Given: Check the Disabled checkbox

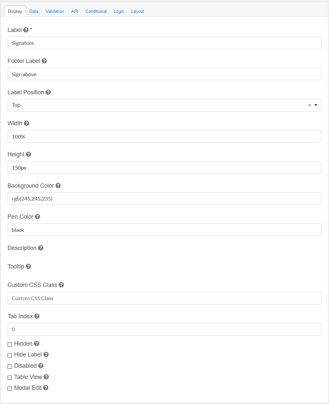Looking at the screenshot, I should pos(10,366).
